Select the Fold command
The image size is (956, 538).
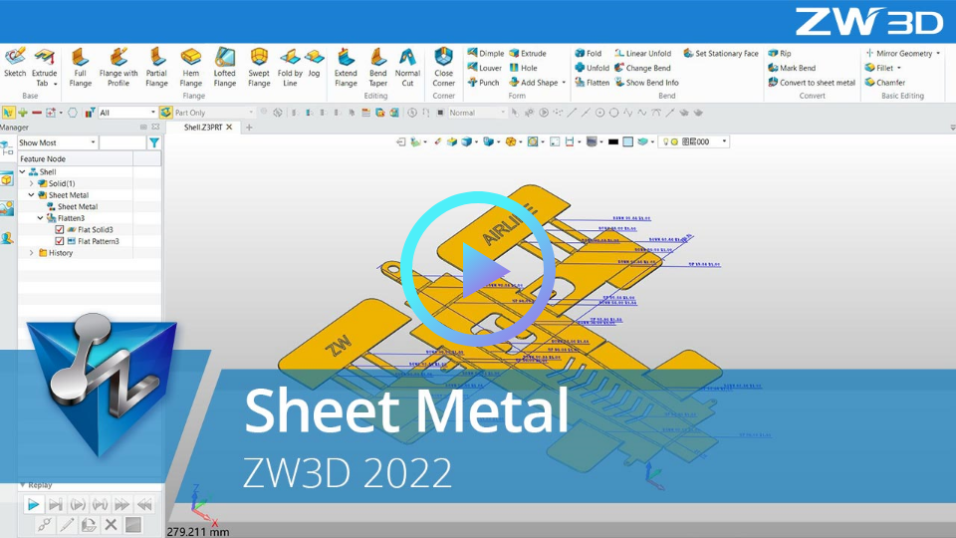pos(588,53)
